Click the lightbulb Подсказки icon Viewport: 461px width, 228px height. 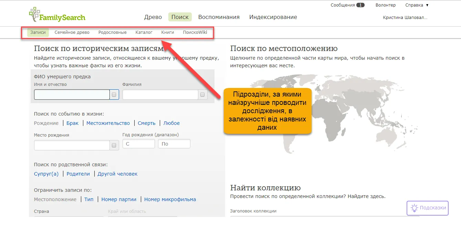point(414,208)
